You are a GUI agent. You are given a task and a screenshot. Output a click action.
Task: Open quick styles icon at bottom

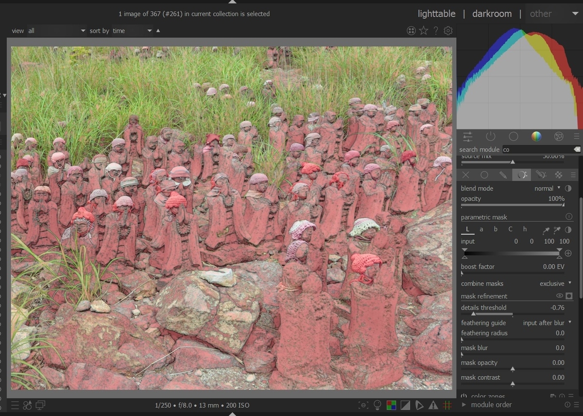tap(27, 405)
